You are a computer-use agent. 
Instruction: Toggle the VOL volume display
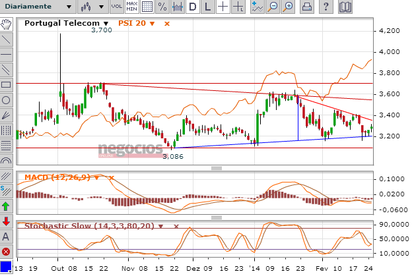pos(117,7)
